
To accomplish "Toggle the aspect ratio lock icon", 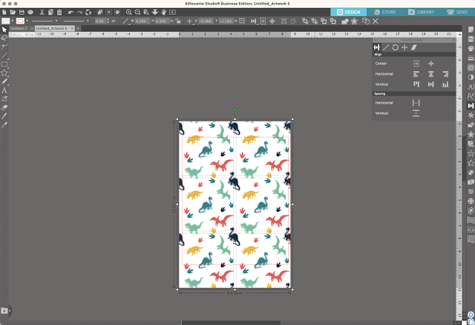I will pyautogui.click(x=178, y=21).
